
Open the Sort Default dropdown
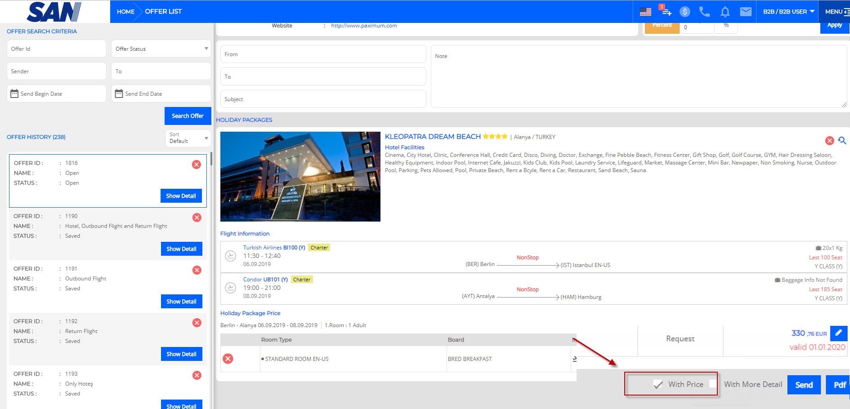(x=188, y=138)
